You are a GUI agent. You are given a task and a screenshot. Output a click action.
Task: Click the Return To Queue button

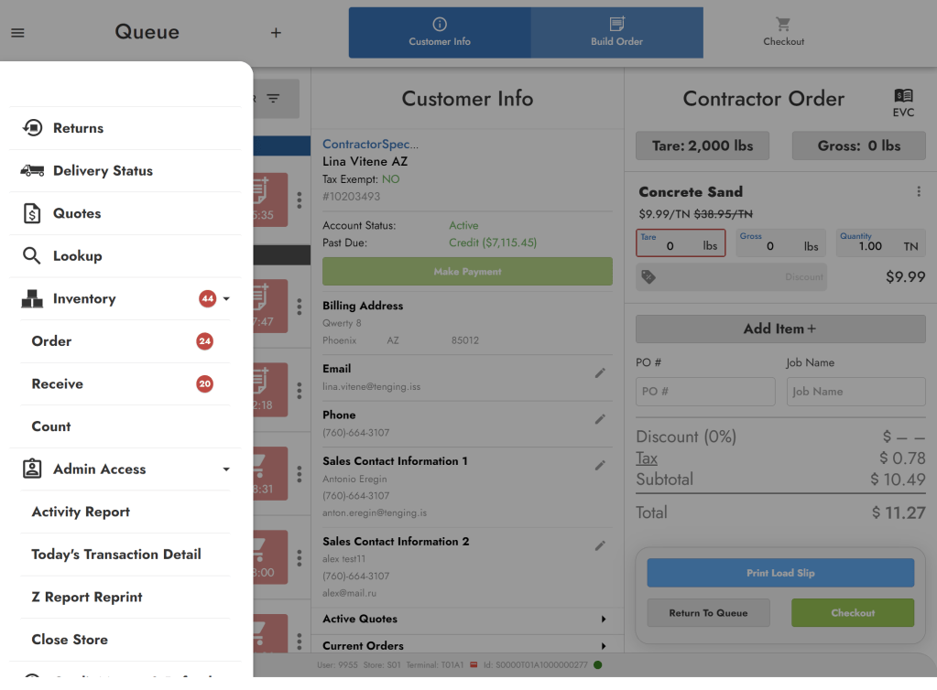click(707, 613)
